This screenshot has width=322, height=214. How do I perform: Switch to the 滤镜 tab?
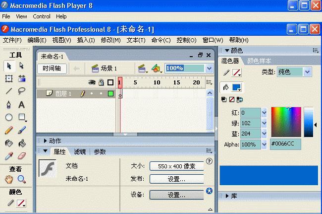point(80,152)
